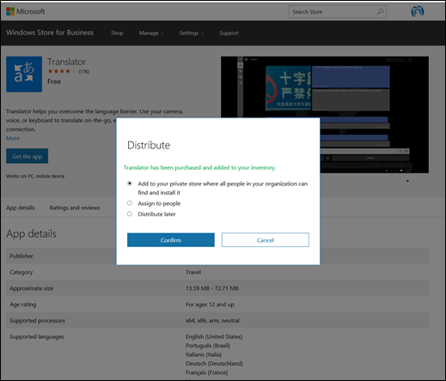Pick the Distribute later radio button
Viewport: 446px width, 381px height.
130,214
